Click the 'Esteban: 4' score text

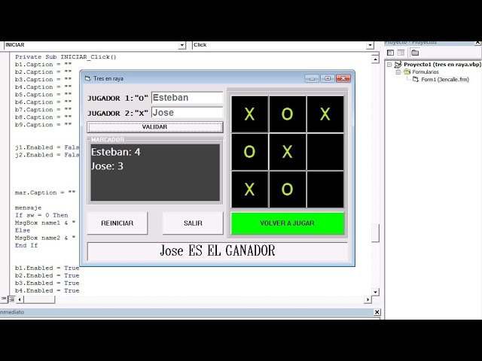point(115,152)
